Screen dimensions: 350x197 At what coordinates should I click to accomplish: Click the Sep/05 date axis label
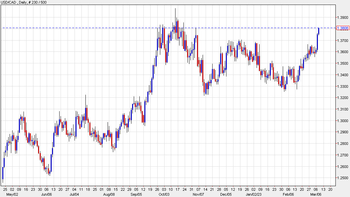(136, 195)
